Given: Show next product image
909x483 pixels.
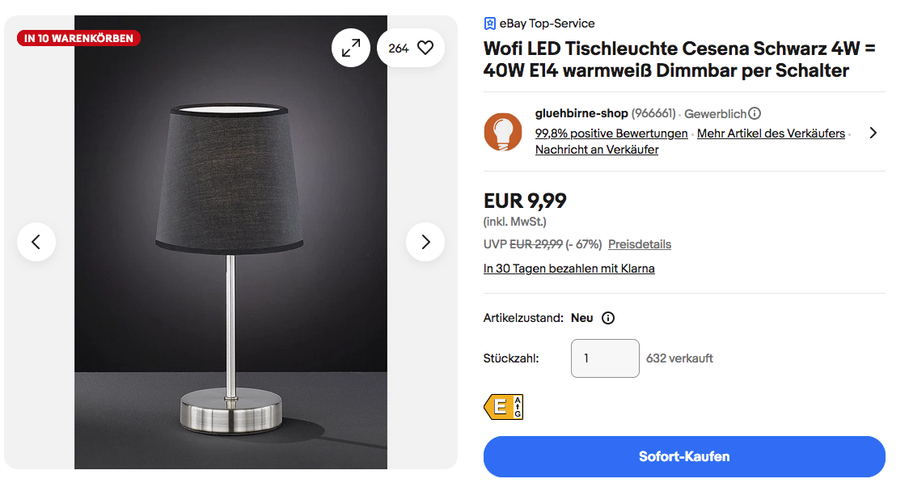Looking at the screenshot, I should point(425,242).
